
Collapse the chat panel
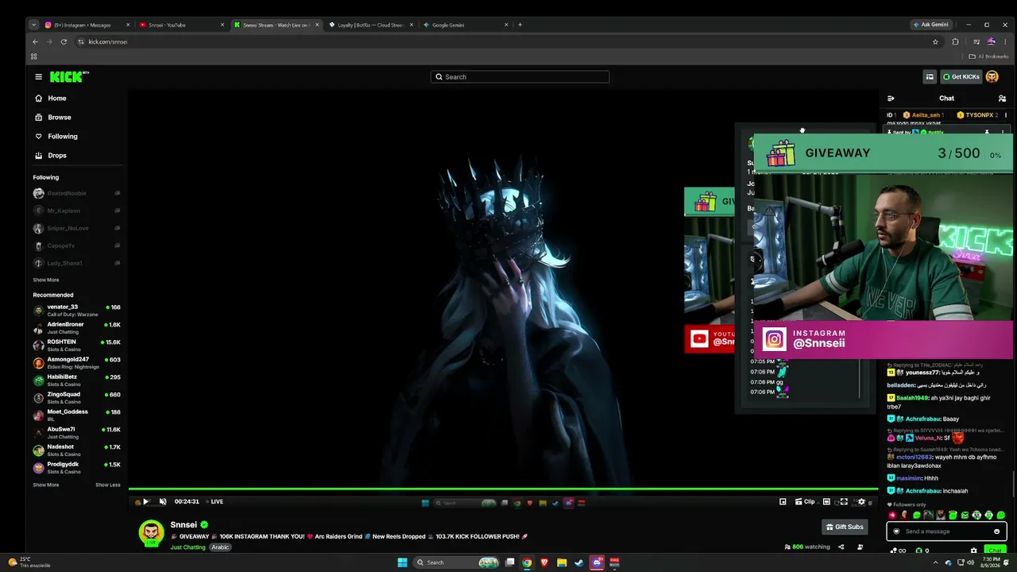(891, 99)
